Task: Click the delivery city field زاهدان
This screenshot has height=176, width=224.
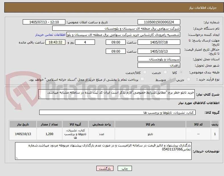Action: pyautogui.click(x=159, y=65)
